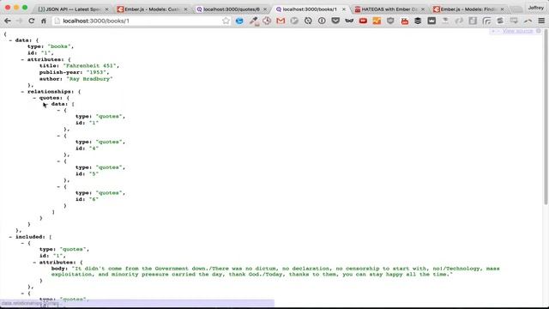549x309 pixels.
Task: Collapse the relationship entry with id "1"
Action: tap(58, 111)
